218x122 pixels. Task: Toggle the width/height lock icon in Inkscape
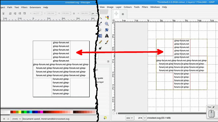pyautogui.click(x=74, y=13)
